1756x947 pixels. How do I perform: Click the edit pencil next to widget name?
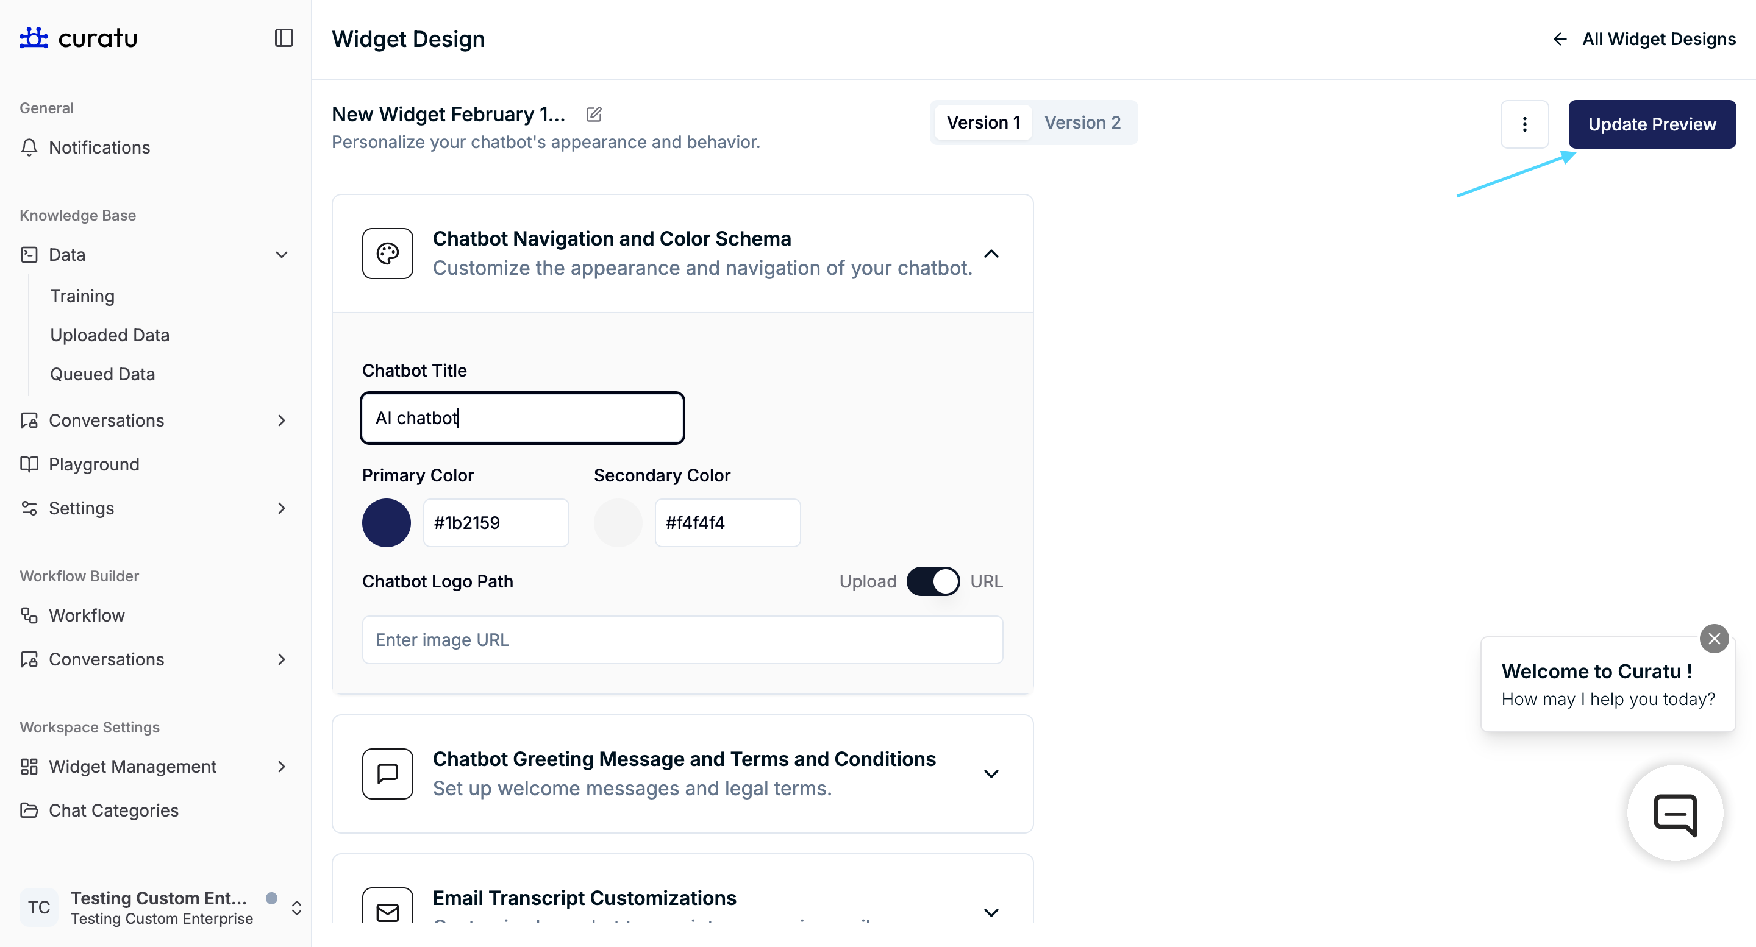click(x=594, y=114)
